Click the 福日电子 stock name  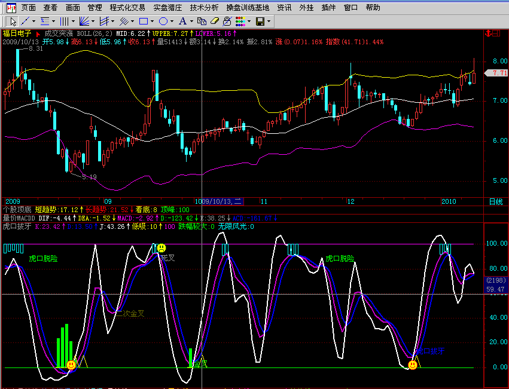(x=17, y=34)
